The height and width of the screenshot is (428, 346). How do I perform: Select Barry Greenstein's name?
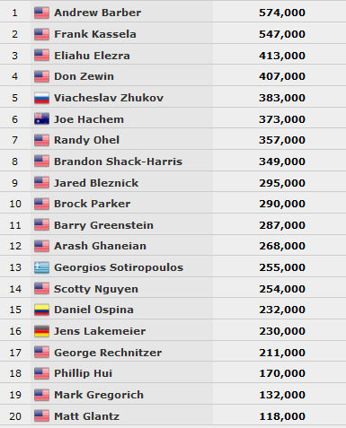103,225
